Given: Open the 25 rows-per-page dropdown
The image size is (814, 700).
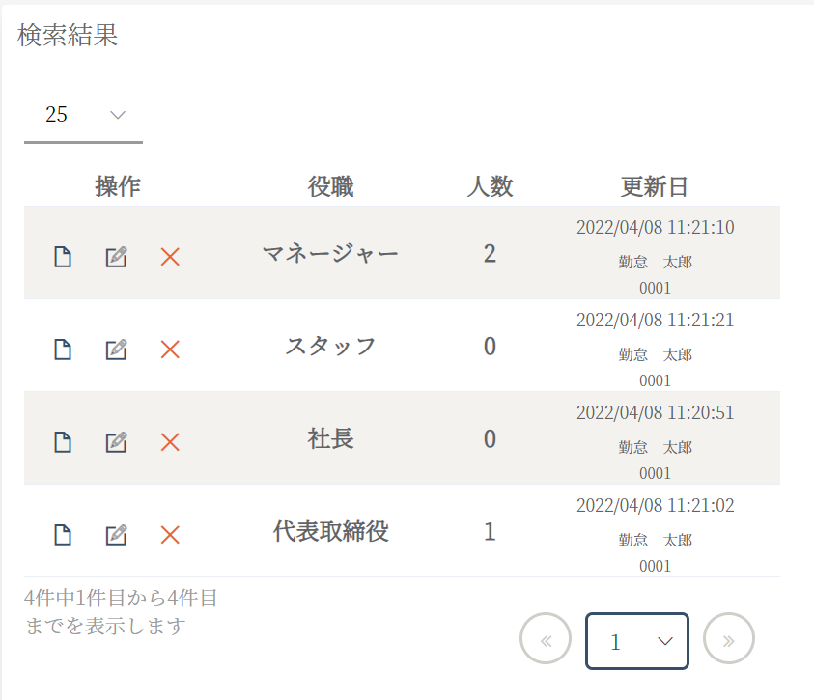Looking at the screenshot, I should [x=83, y=115].
